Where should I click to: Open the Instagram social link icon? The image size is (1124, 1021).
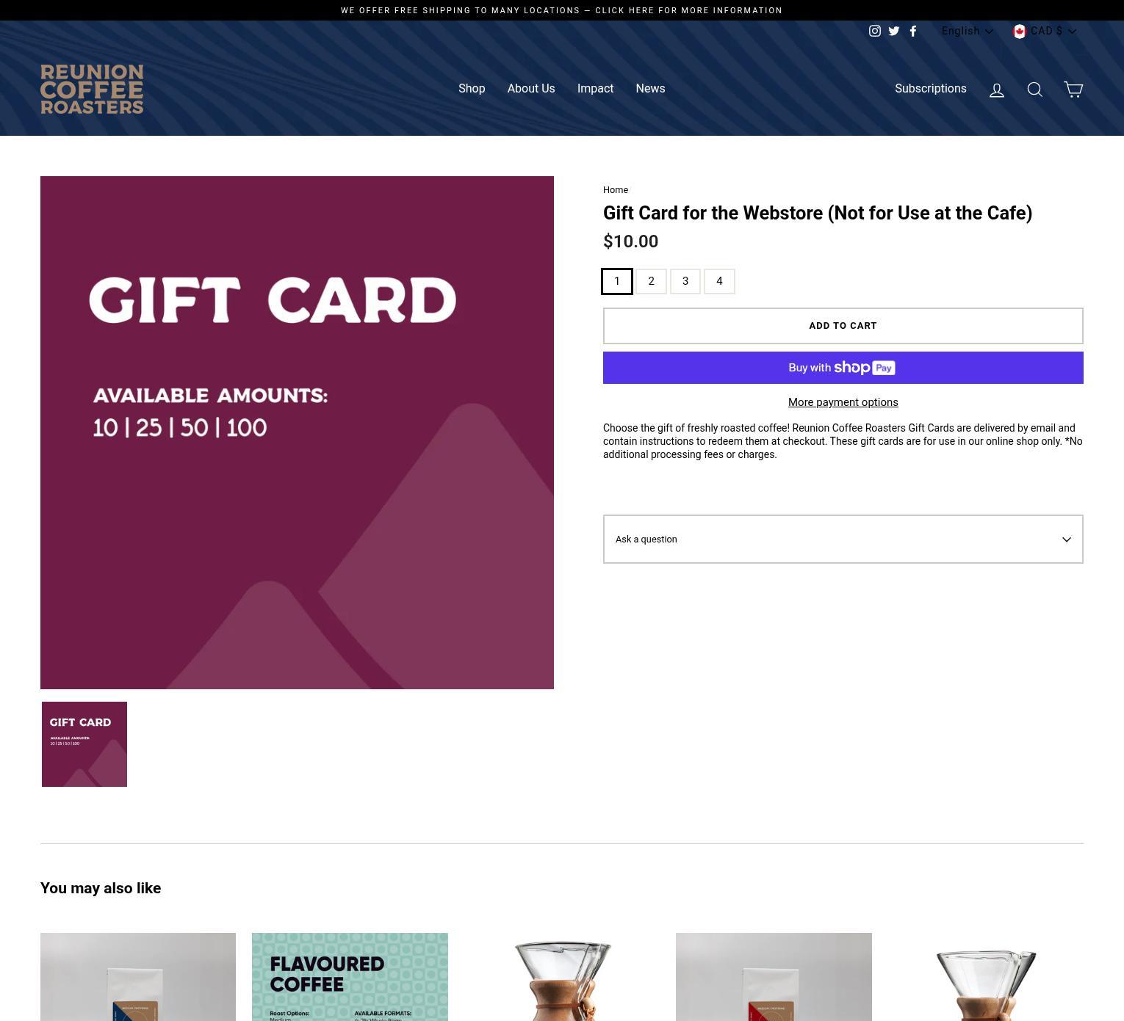(x=874, y=31)
